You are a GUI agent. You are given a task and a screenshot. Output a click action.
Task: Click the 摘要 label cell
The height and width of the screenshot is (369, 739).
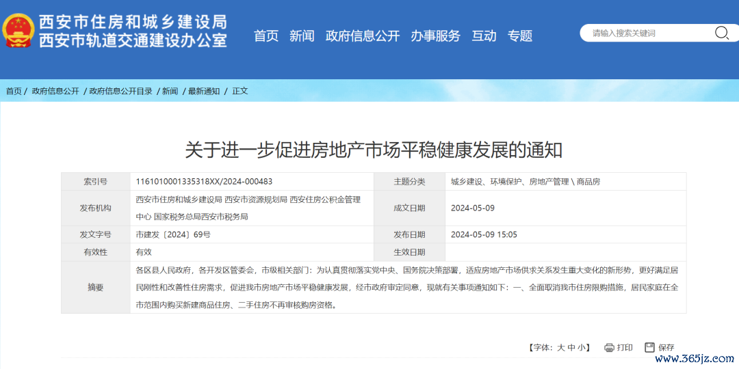(x=96, y=288)
